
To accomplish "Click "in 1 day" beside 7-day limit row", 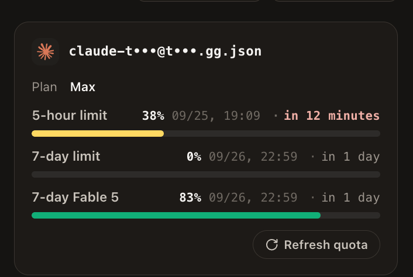I will 350,157.
